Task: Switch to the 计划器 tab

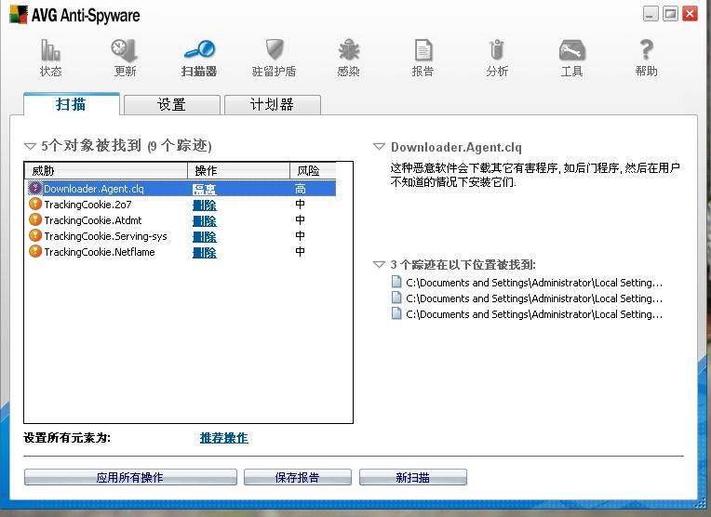Action: tap(273, 105)
